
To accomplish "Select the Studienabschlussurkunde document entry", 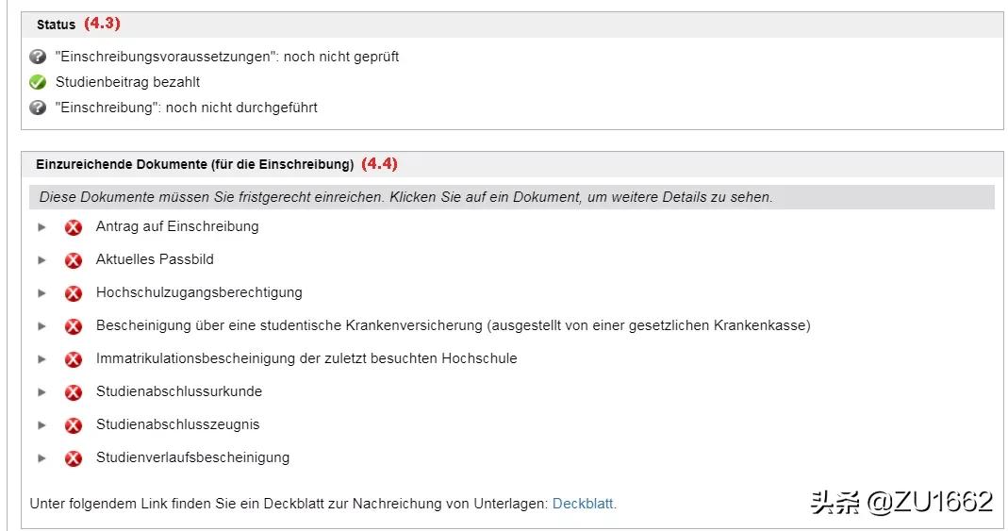I will point(179,391).
